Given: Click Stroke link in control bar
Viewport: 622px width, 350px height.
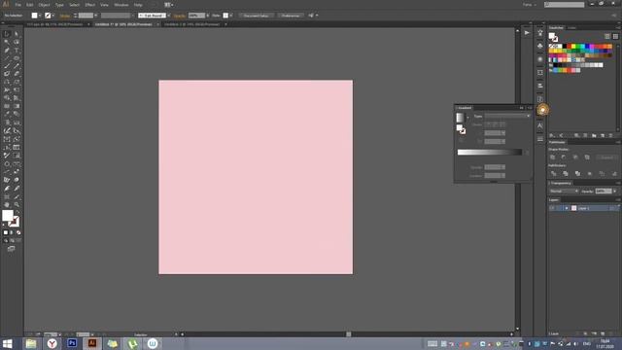Looking at the screenshot, I should coord(65,16).
